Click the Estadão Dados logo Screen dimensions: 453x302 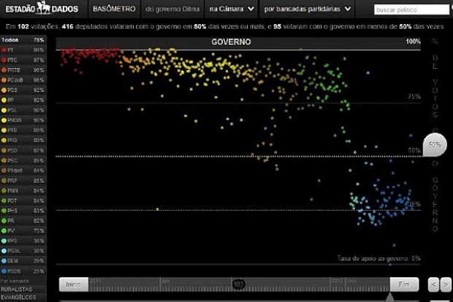point(42,10)
